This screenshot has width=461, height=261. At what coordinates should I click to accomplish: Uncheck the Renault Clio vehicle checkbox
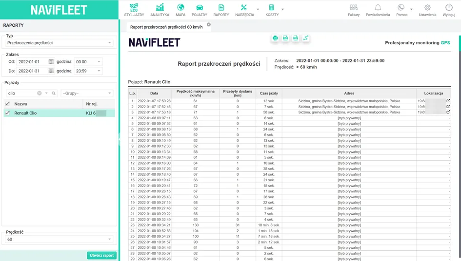(7, 113)
